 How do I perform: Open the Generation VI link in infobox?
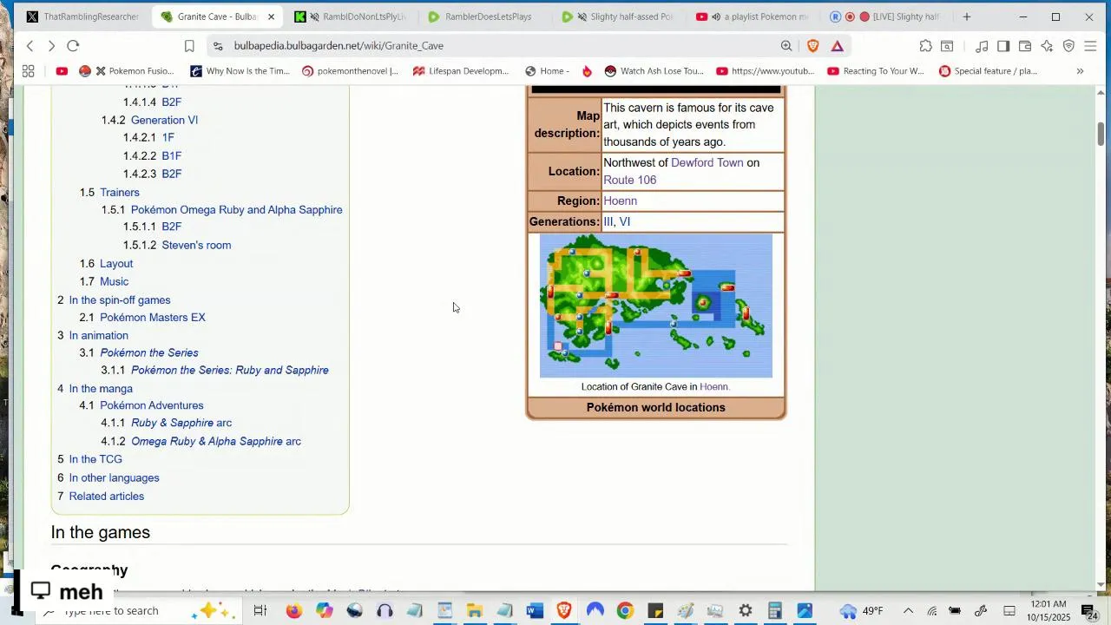[625, 221]
